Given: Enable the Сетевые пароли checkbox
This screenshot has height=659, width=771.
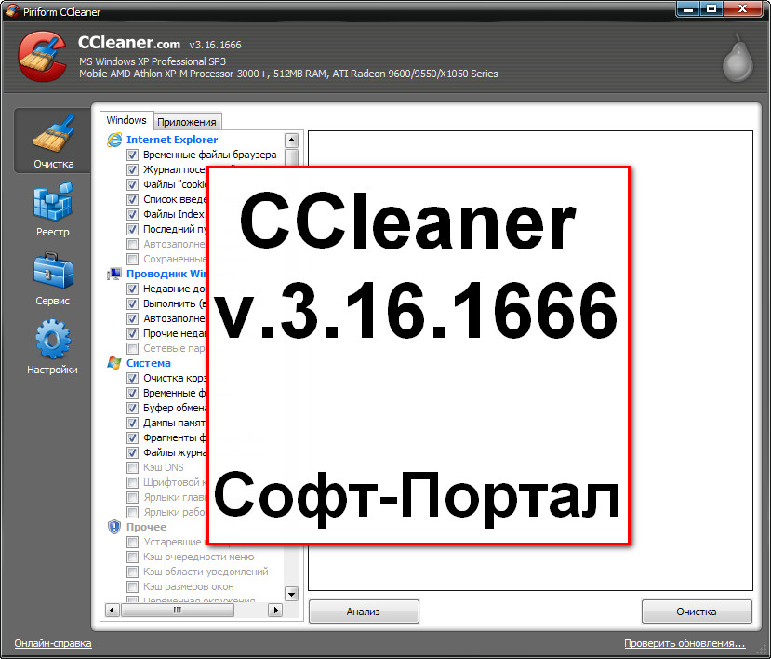Looking at the screenshot, I should coord(132,348).
